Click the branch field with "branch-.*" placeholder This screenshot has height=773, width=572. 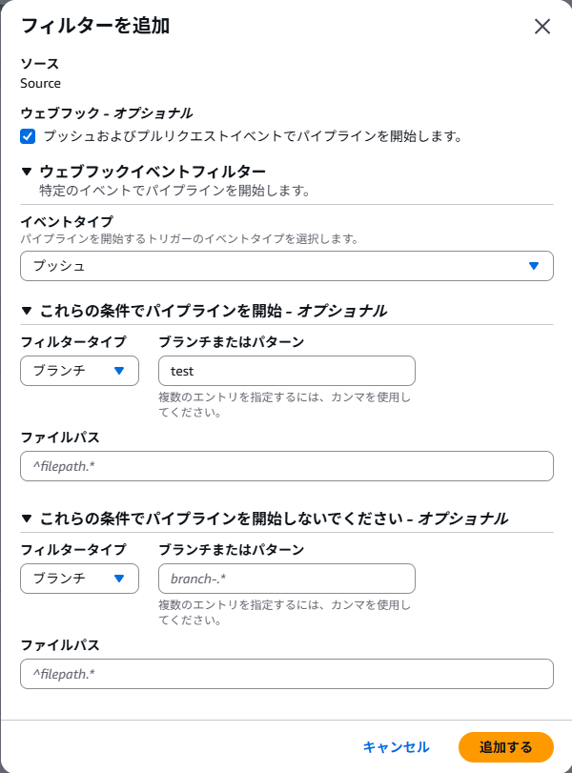[x=286, y=579]
